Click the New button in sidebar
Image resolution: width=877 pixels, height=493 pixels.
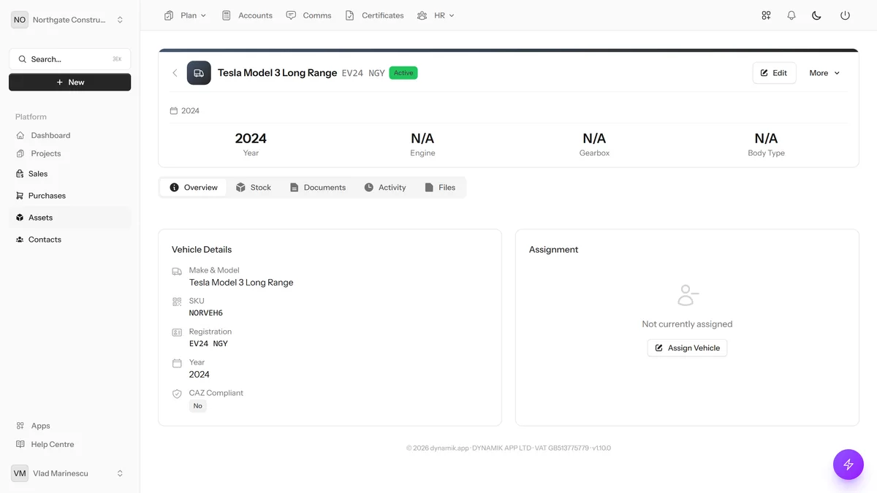[69, 83]
